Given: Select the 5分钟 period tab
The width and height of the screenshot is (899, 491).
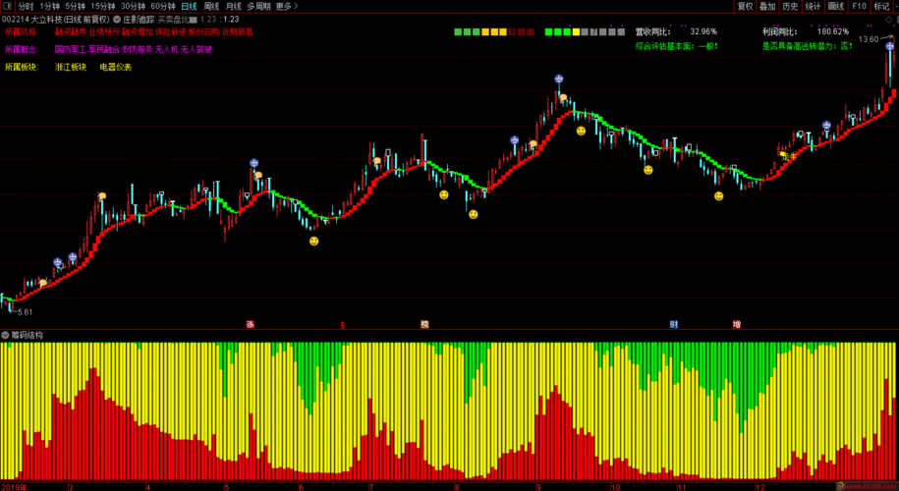Looking at the screenshot, I should [x=75, y=6].
